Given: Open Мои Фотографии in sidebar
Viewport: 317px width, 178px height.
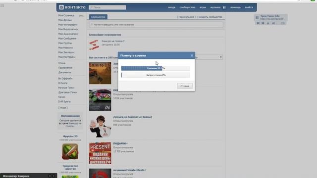Looking at the screenshot, I should tap(68, 25).
